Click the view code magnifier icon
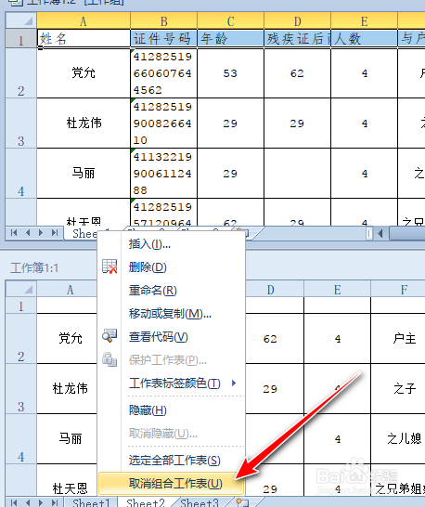 pos(109,335)
